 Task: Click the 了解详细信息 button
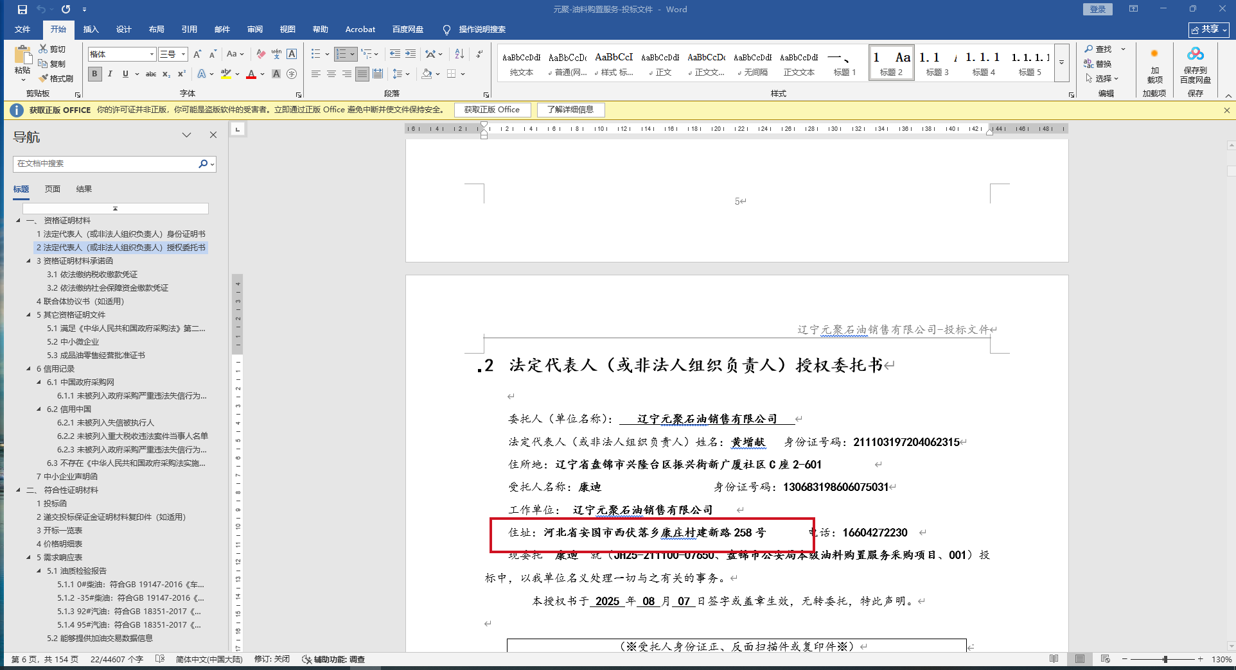570,110
